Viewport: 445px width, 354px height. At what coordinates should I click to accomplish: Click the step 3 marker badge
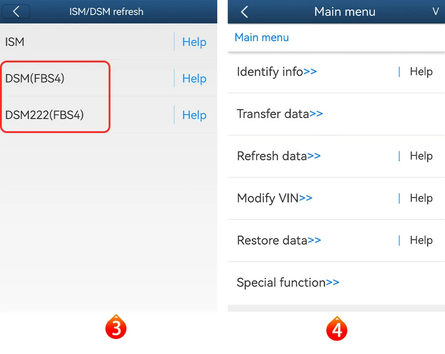[x=116, y=328]
